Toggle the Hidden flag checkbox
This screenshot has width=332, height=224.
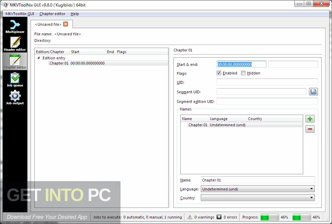coord(243,73)
